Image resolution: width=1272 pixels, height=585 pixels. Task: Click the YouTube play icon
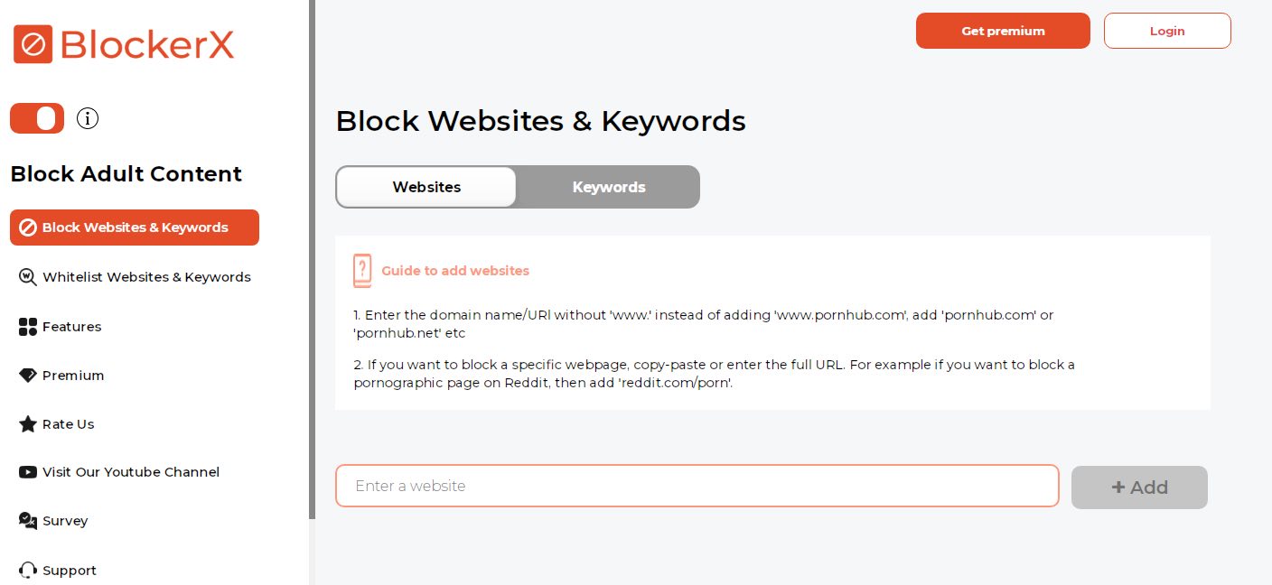(28, 472)
